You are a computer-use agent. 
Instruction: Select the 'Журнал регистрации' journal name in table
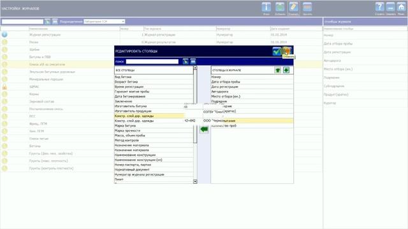coord(45,34)
